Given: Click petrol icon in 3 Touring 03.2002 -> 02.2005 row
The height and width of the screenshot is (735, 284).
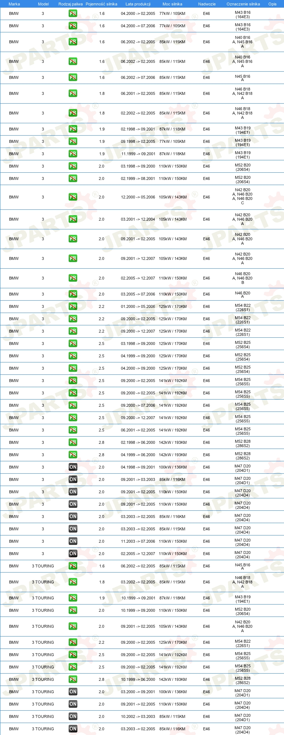Looking at the screenshot, I should click(x=73, y=582).
